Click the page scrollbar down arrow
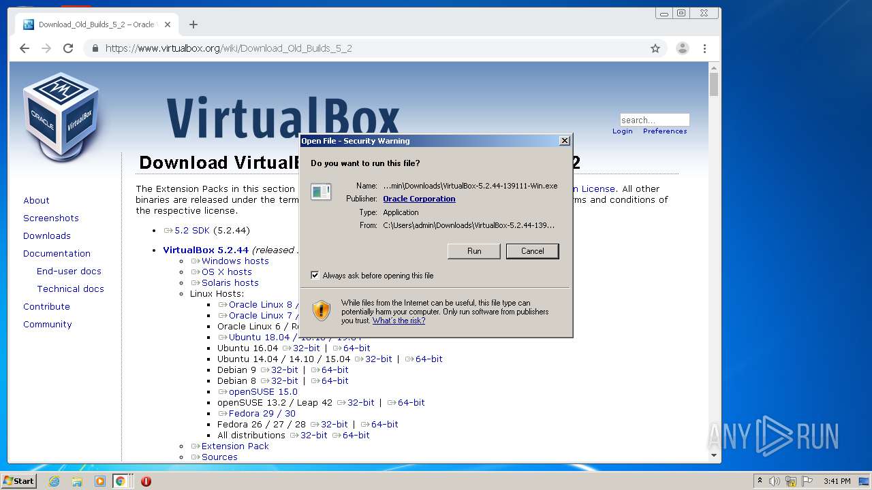The height and width of the screenshot is (490, 872). (714, 455)
